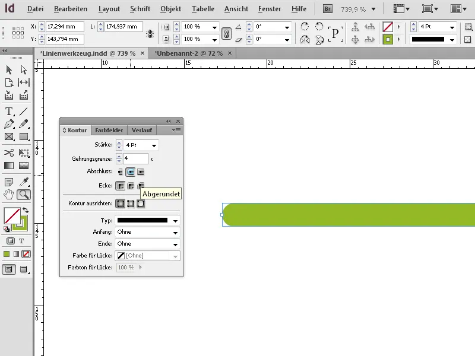This screenshot has width=475, height=356.
Task: Open the Typ stroke style dropdown
Action: click(175, 221)
